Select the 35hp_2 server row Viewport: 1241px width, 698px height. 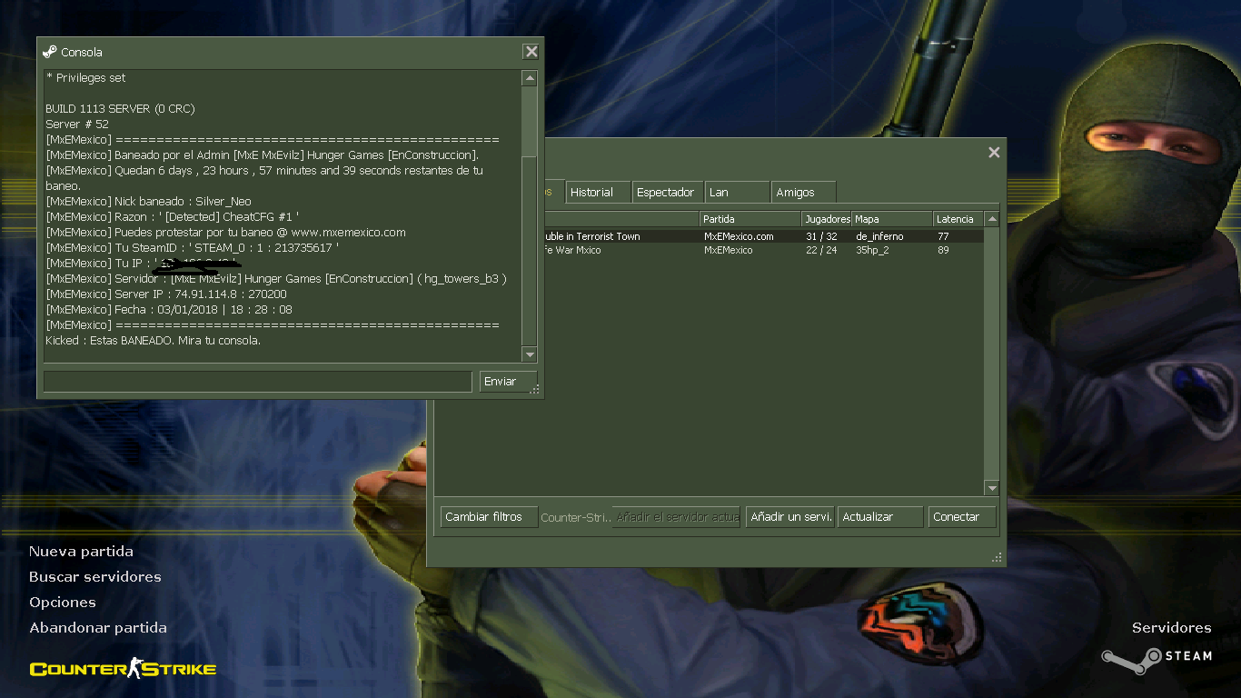point(763,250)
